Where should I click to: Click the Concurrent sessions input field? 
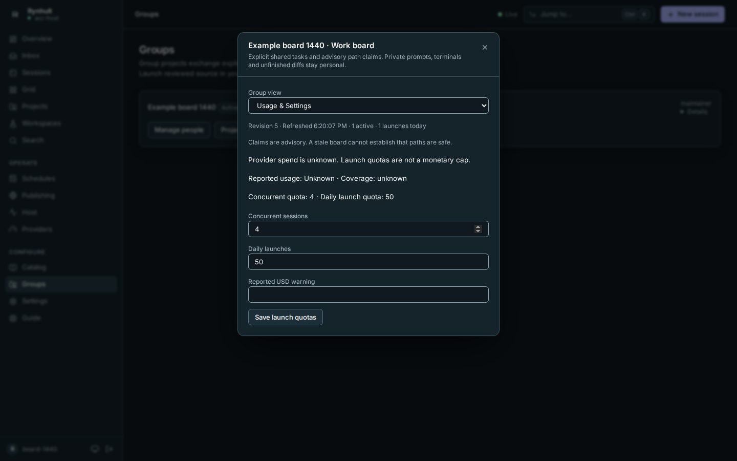coord(368,229)
